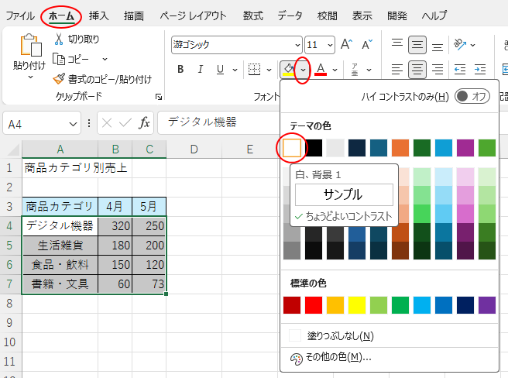Switch to the Home (ホーム) tab

61,16
